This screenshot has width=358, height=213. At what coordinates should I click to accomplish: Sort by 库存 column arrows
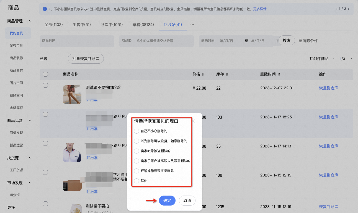(227, 74)
